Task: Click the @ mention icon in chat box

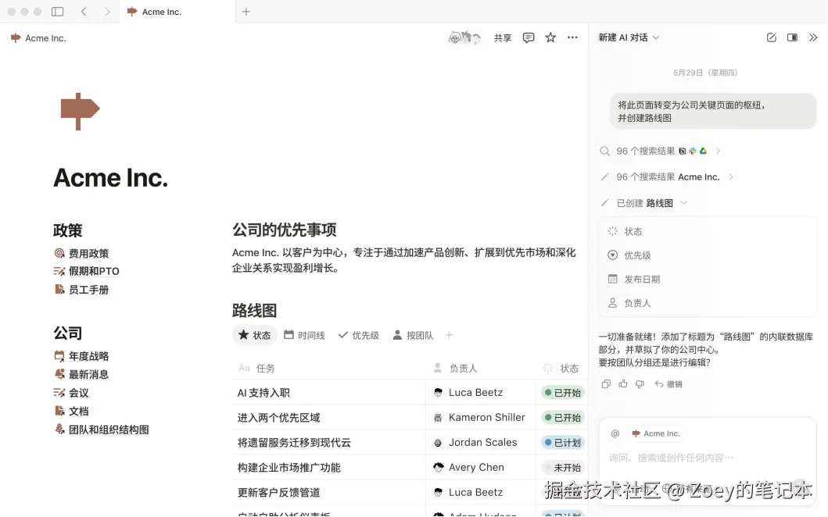Action: coord(615,433)
